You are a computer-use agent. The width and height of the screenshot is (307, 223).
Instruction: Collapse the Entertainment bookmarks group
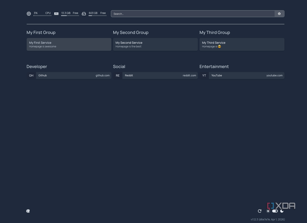214,67
